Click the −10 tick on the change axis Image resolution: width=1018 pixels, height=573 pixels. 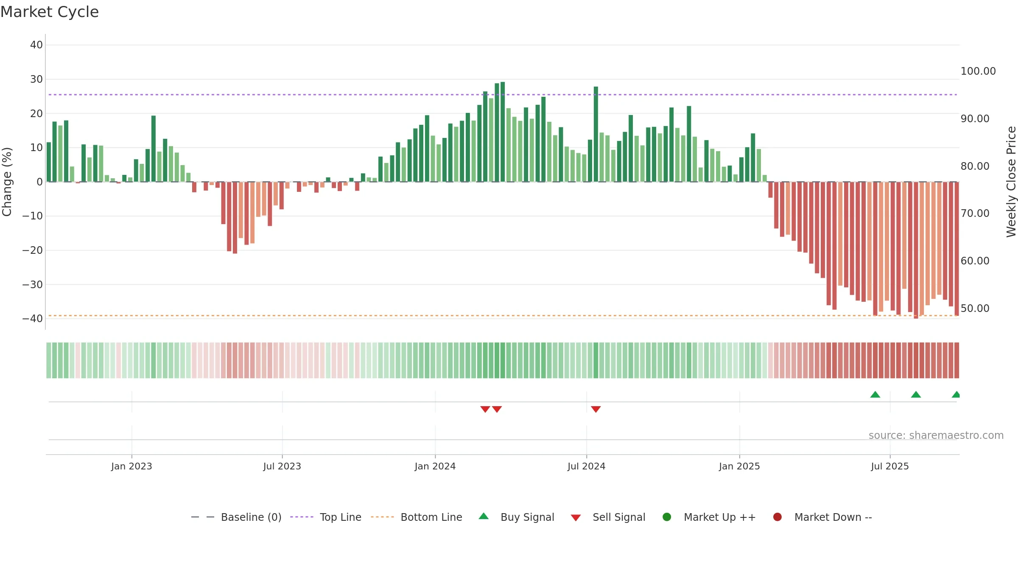point(33,216)
